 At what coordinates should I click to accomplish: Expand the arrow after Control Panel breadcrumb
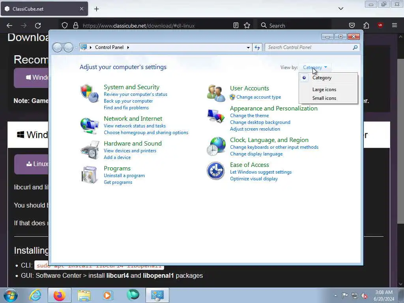click(x=128, y=47)
